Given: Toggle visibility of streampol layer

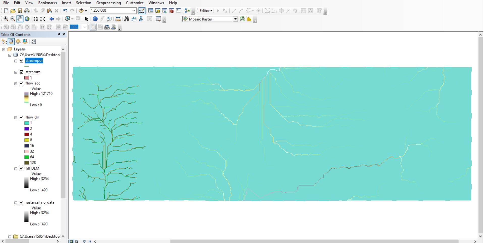Looking at the screenshot, I should coord(21,60).
